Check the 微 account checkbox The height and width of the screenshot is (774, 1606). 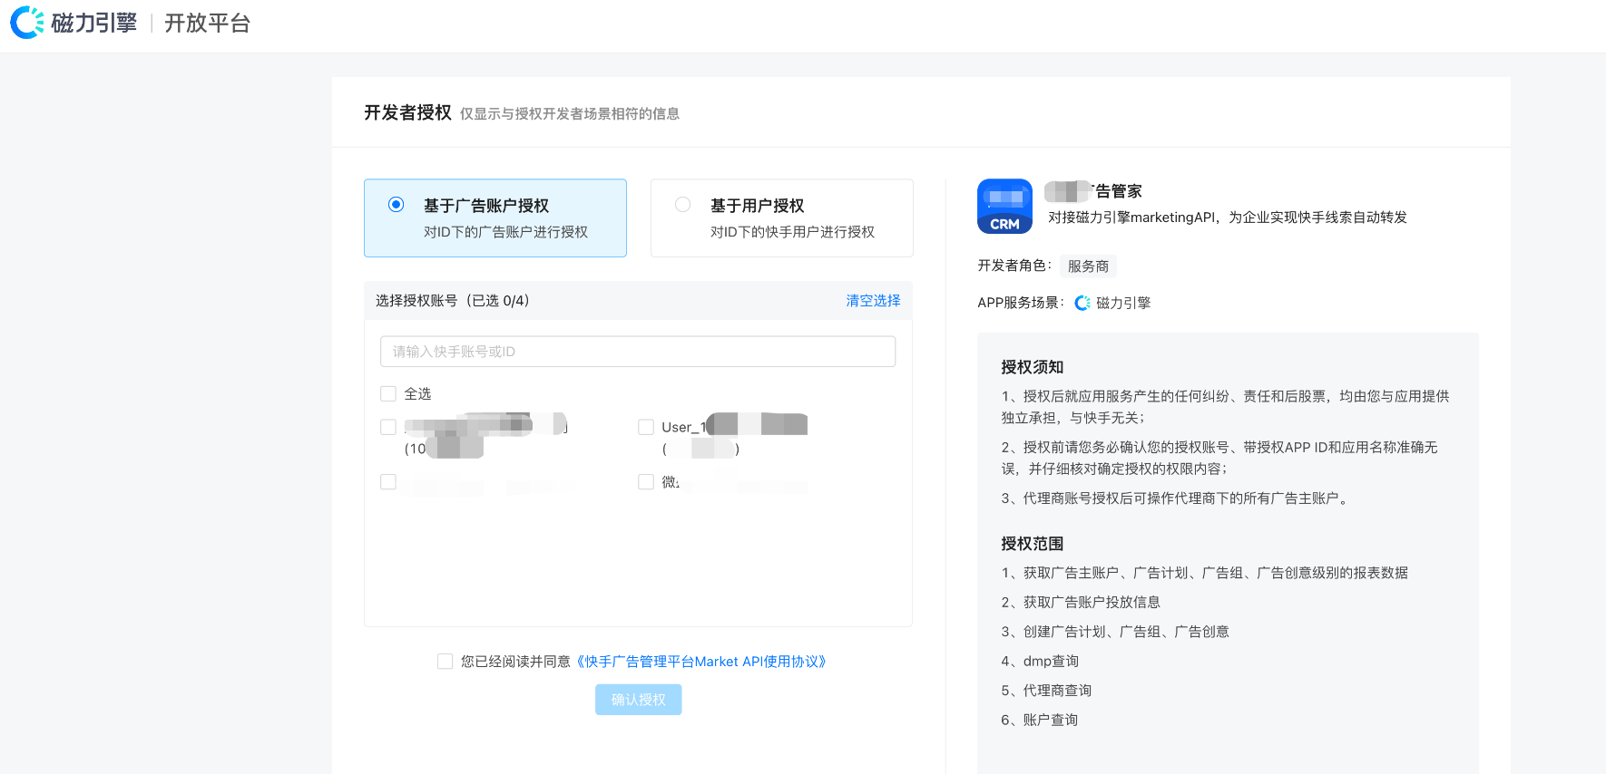click(x=646, y=482)
